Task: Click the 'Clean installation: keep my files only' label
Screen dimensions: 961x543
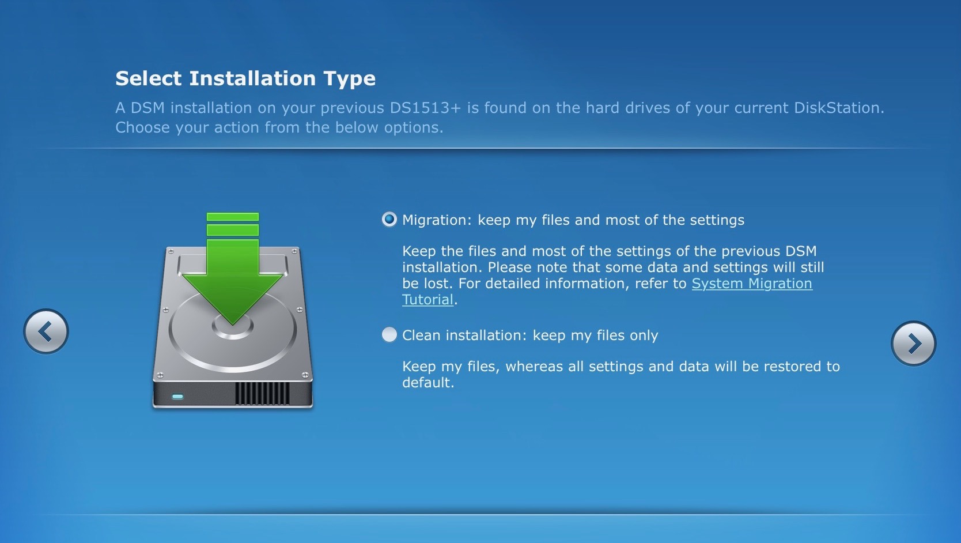Action: coord(530,335)
